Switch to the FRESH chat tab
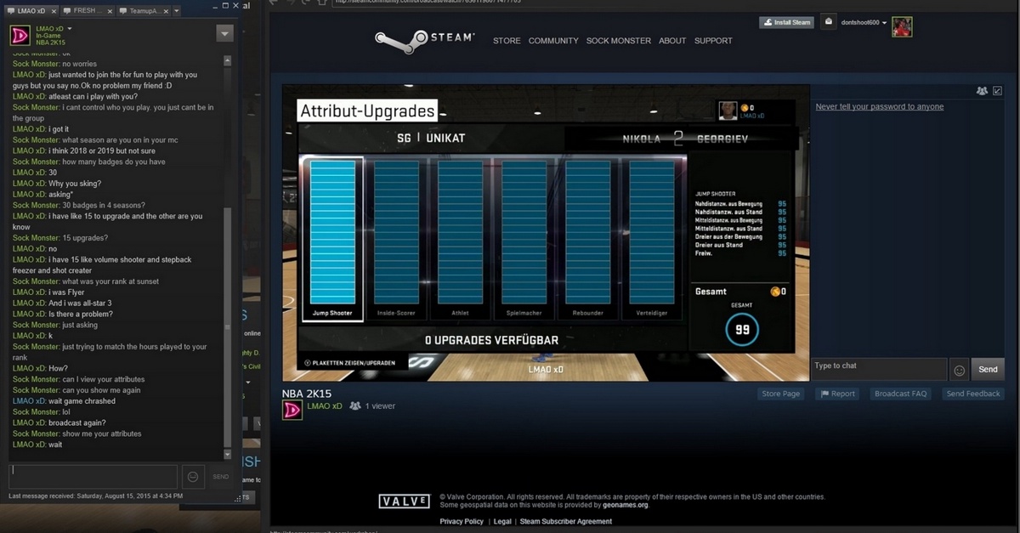The width and height of the screenshot is (1020, 533). tap(88, 11)
